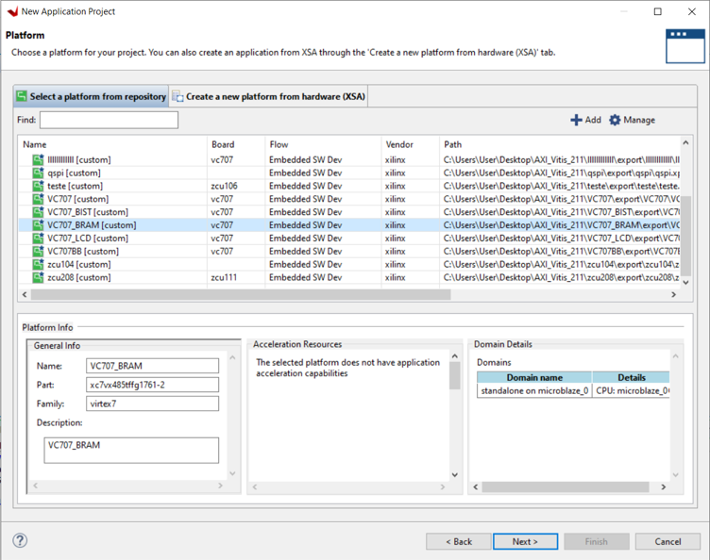Sort the platform list by Name column

click(x=112, y=144)
